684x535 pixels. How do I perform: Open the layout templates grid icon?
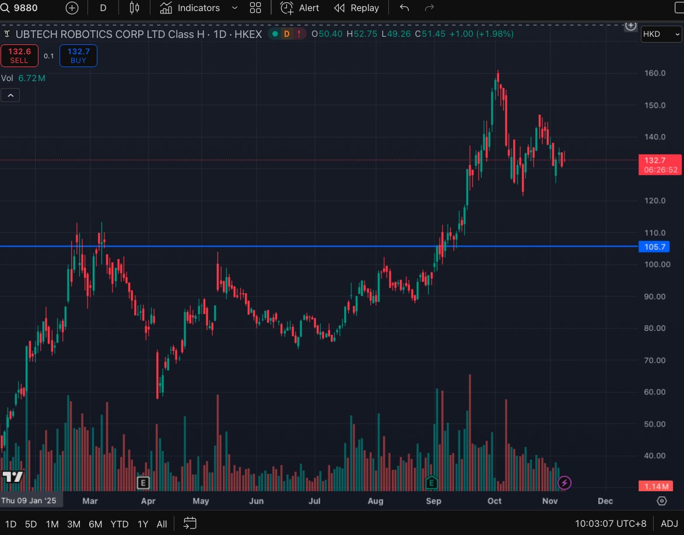tap(255, 8)
